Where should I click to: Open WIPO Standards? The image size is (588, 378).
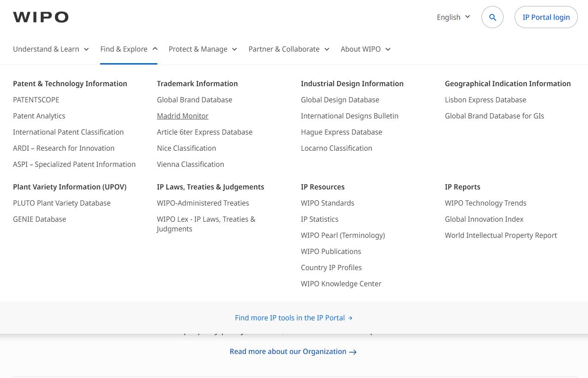(328, 203)
